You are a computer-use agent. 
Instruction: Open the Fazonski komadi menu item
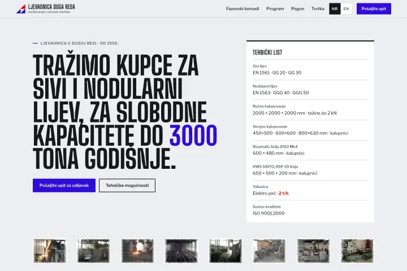(243, 8)
